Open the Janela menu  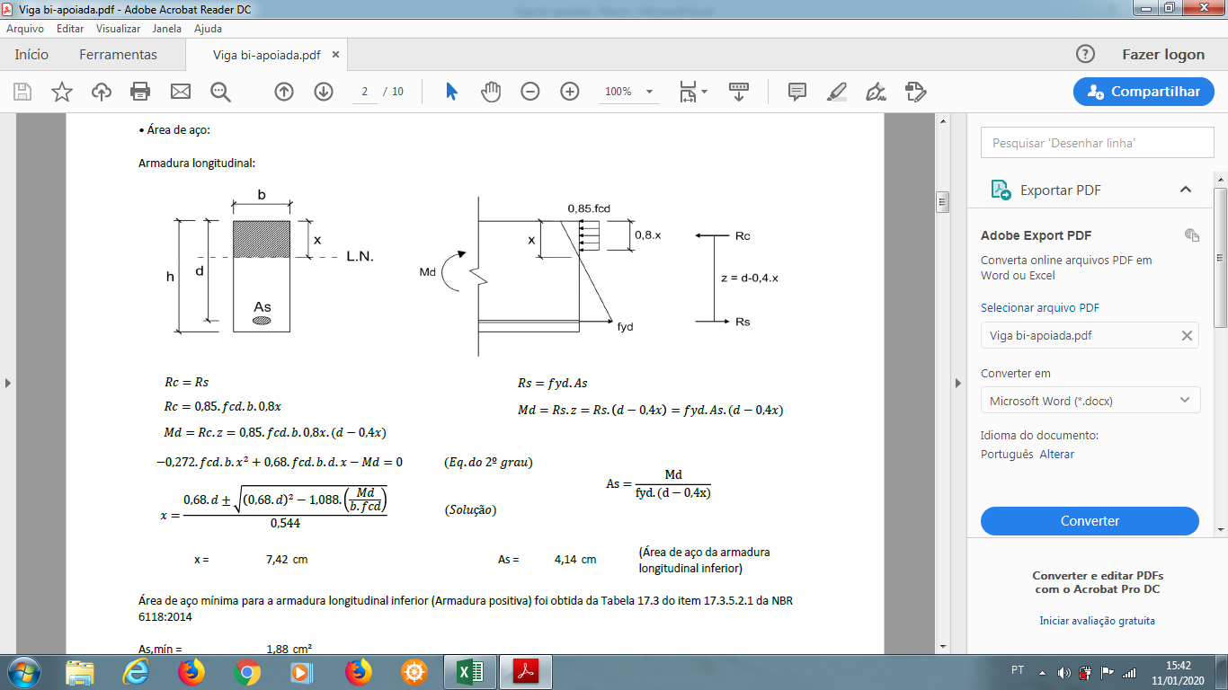(x=167, y=29)
